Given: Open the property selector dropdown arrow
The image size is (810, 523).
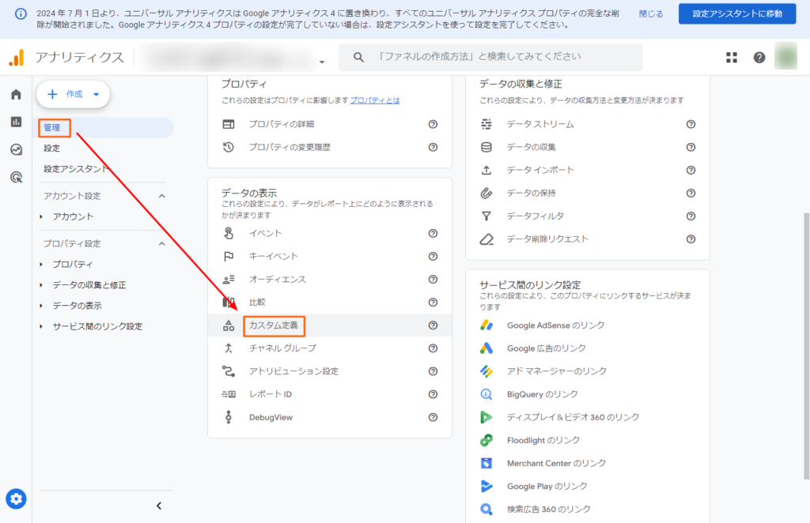Looking at the screenshot, I should pyautogui.click(x=322, y=62).
